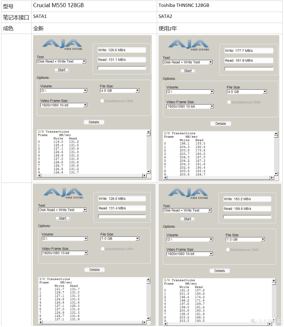Click scroll-left arrow in Toshiba 4.0 GB transactions list
Viewport: 284px width, 327px height.
pyautogui.click(x=166, y=178)
